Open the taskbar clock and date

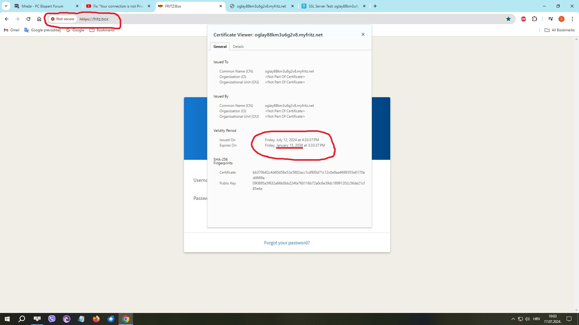coord(552,319)
